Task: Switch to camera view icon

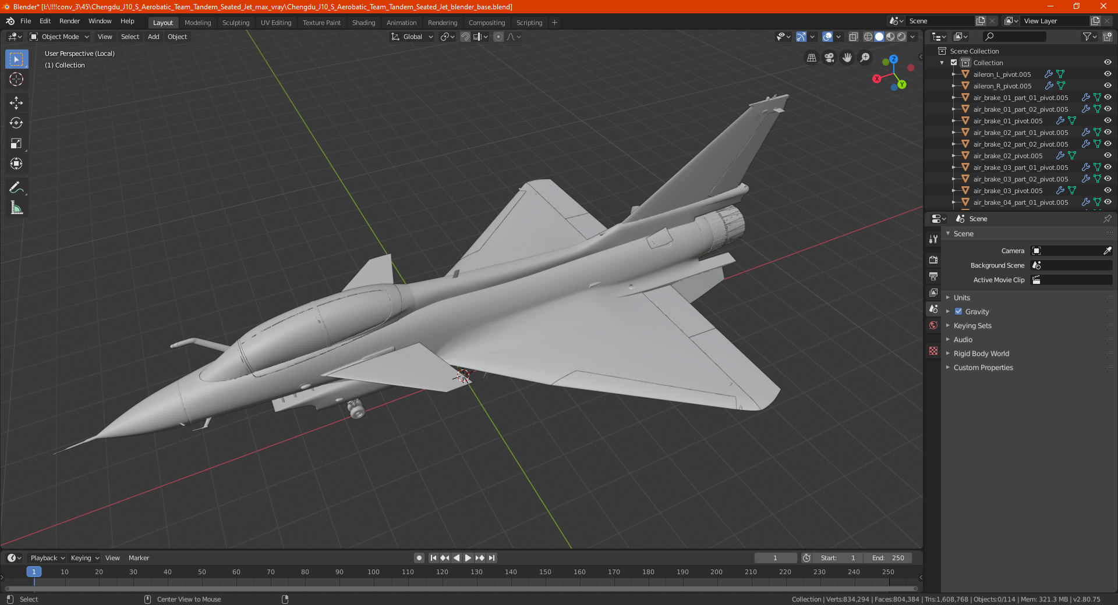Action: coord(829,58)
